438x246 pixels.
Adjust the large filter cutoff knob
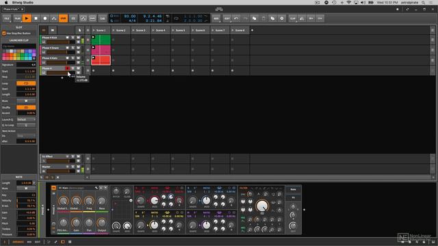click(x=262, y=206)
